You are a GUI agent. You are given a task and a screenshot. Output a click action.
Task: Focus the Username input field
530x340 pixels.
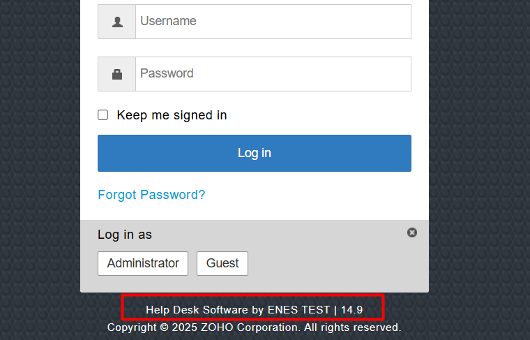(x=273, y=22)
